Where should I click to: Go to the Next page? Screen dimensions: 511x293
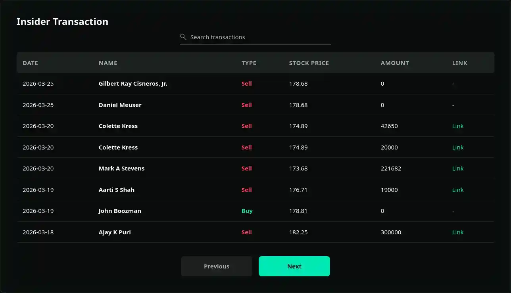click(x=294, y=266)
